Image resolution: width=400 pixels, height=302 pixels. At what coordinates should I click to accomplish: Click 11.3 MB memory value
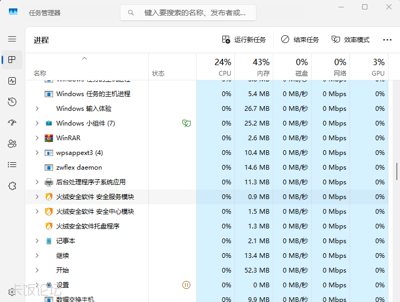[x=257, y=182]
